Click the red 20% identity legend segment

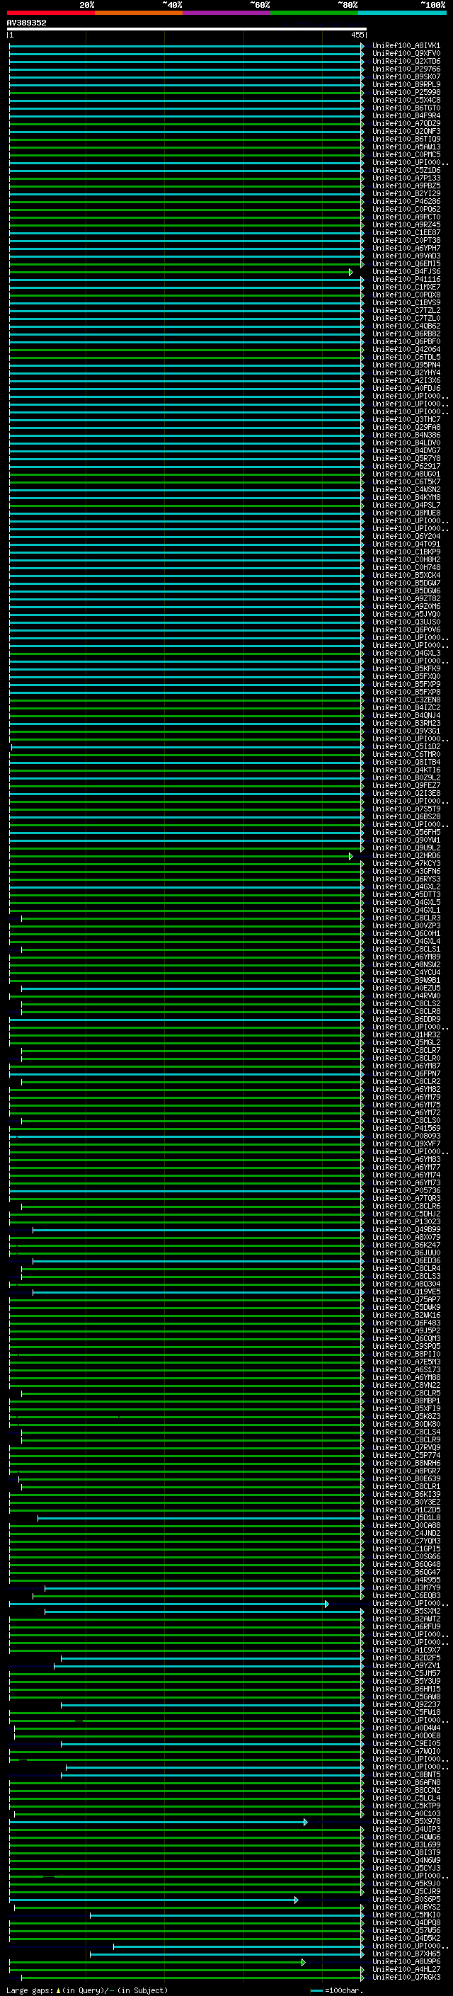tap(50, 13)
